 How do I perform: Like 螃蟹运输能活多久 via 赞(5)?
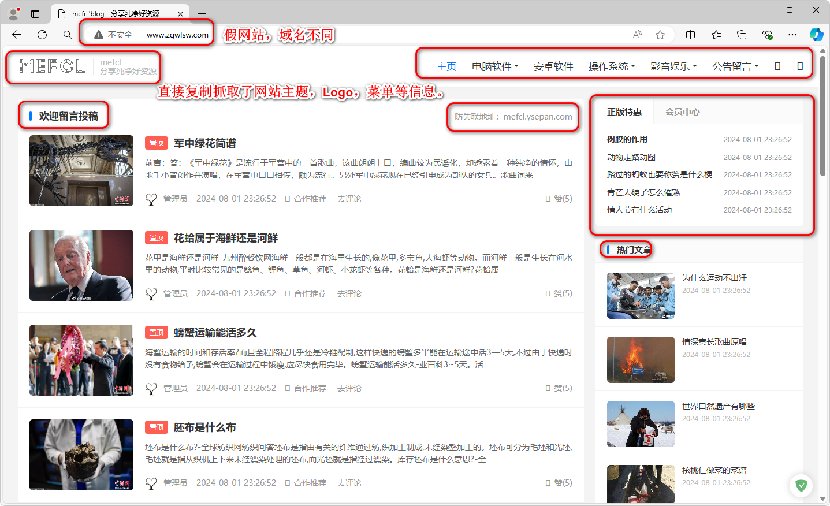559,388
